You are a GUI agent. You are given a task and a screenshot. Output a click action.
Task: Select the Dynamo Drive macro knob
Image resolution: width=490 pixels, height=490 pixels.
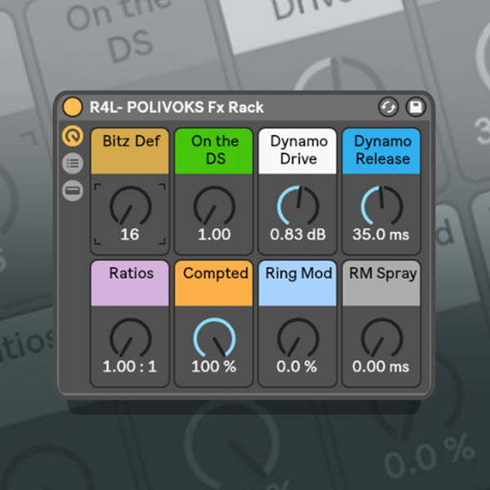298,205
